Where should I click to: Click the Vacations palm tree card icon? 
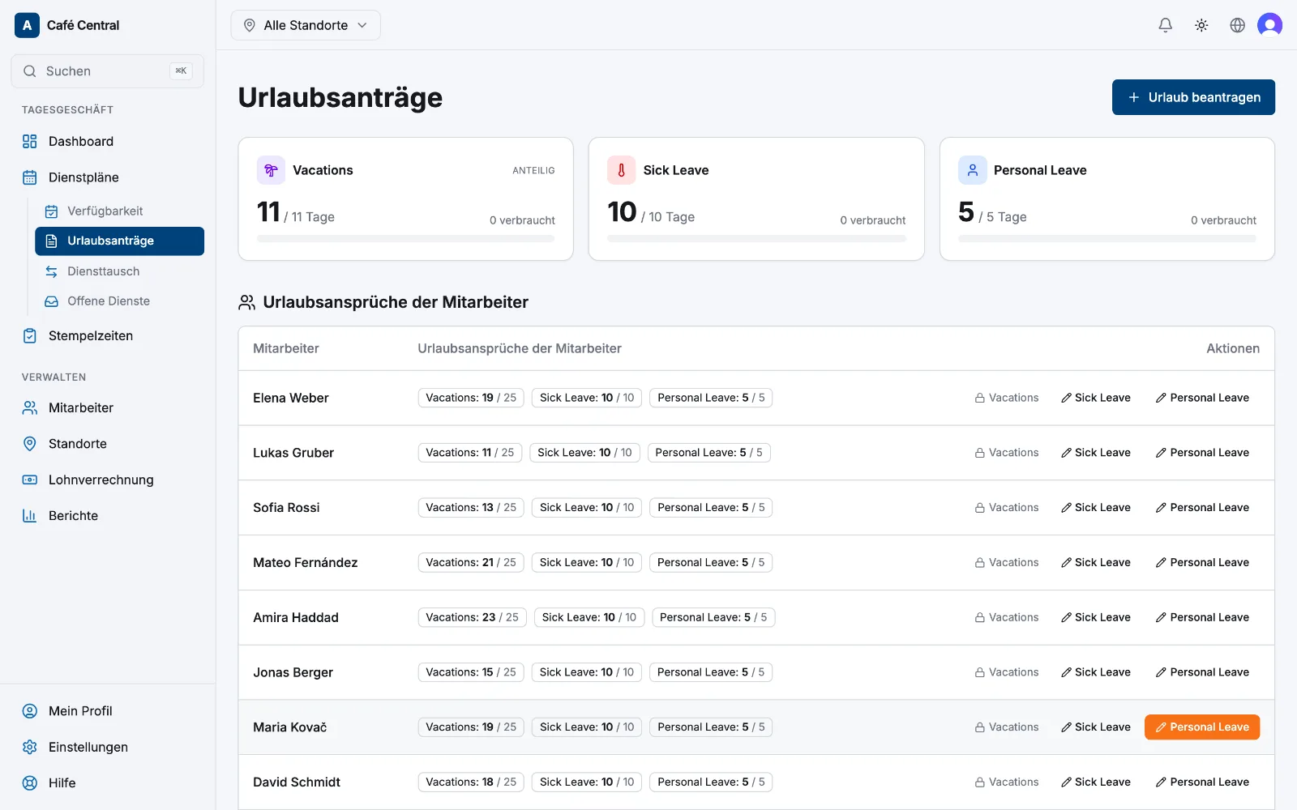(x=271, y=170)
